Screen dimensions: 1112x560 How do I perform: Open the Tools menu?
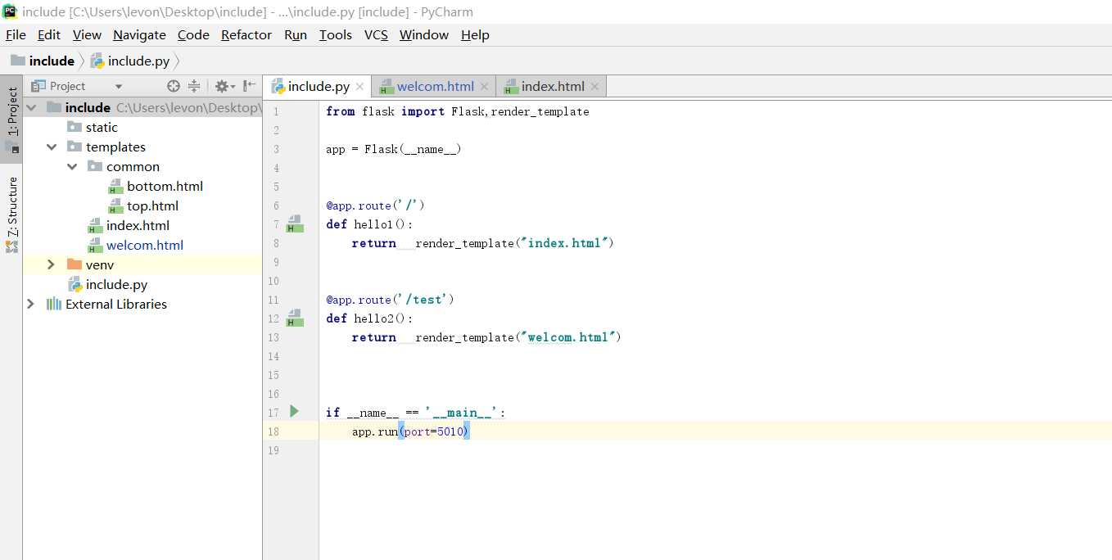click(x=336, y=34)
